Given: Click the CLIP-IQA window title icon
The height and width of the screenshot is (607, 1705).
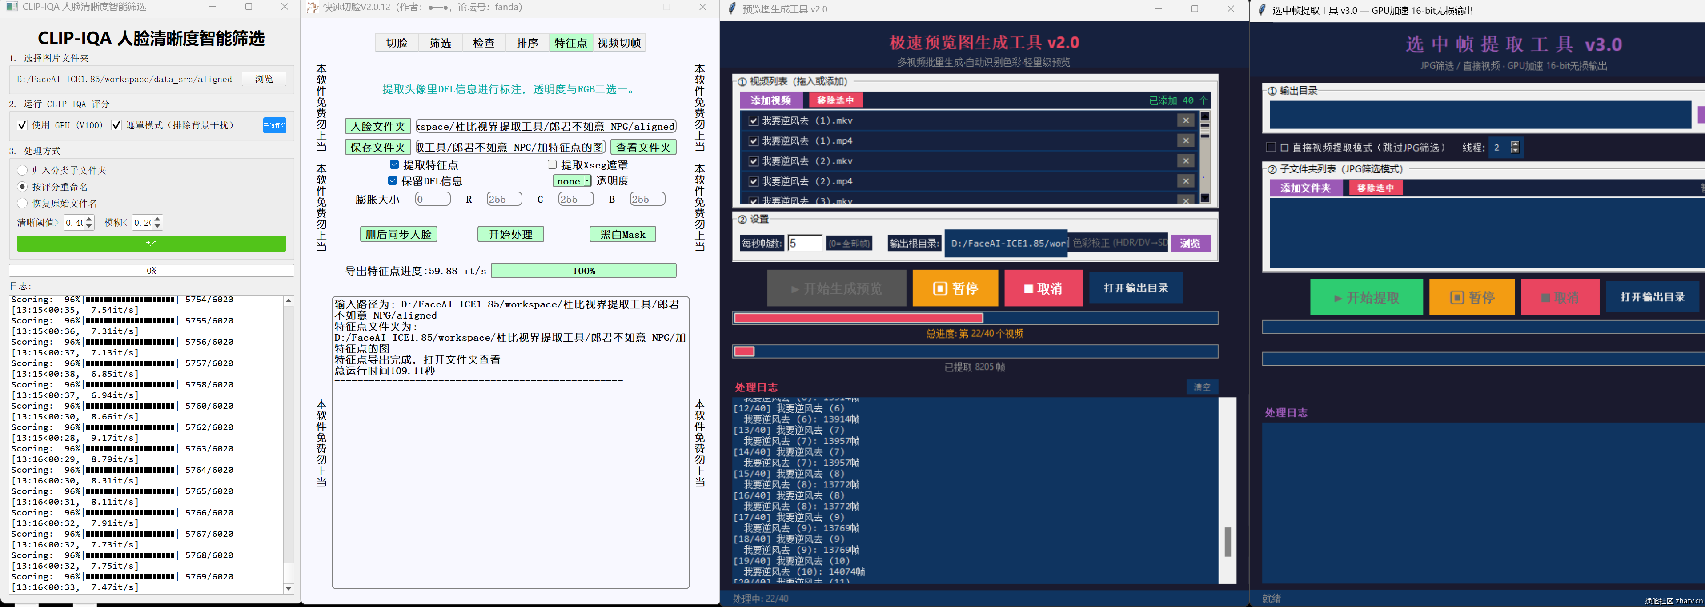Looking at the screenshot, I should click(x=11, y=7).
